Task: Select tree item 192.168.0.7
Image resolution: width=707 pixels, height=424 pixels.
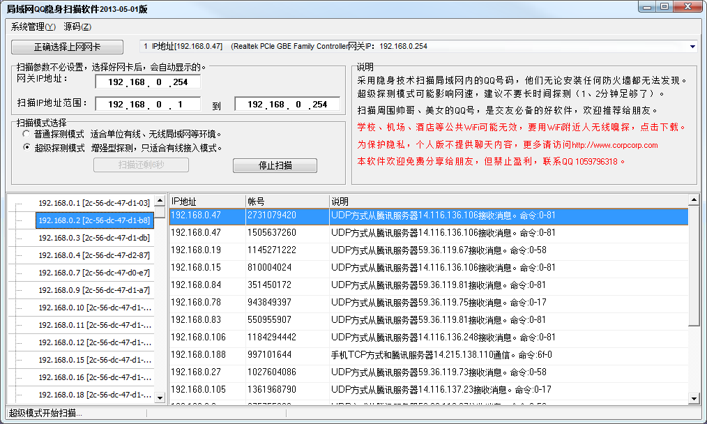Action: pos(94,273)
